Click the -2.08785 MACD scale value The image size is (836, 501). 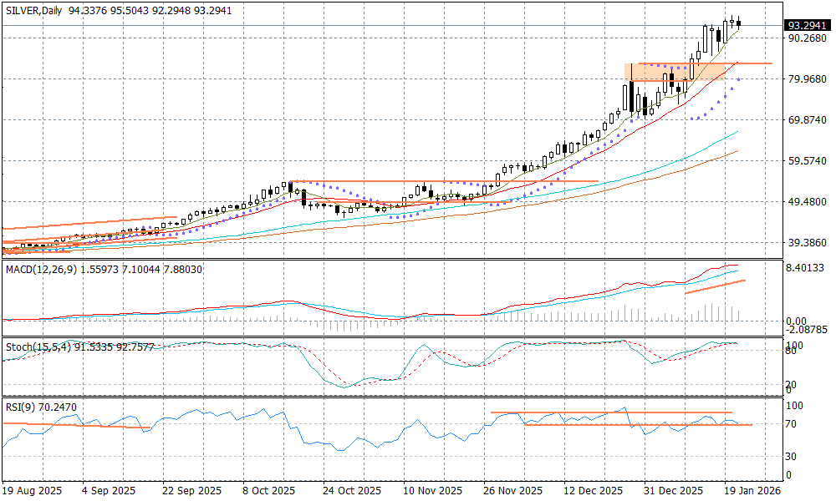pyautogui.click(x=807, y=331)
